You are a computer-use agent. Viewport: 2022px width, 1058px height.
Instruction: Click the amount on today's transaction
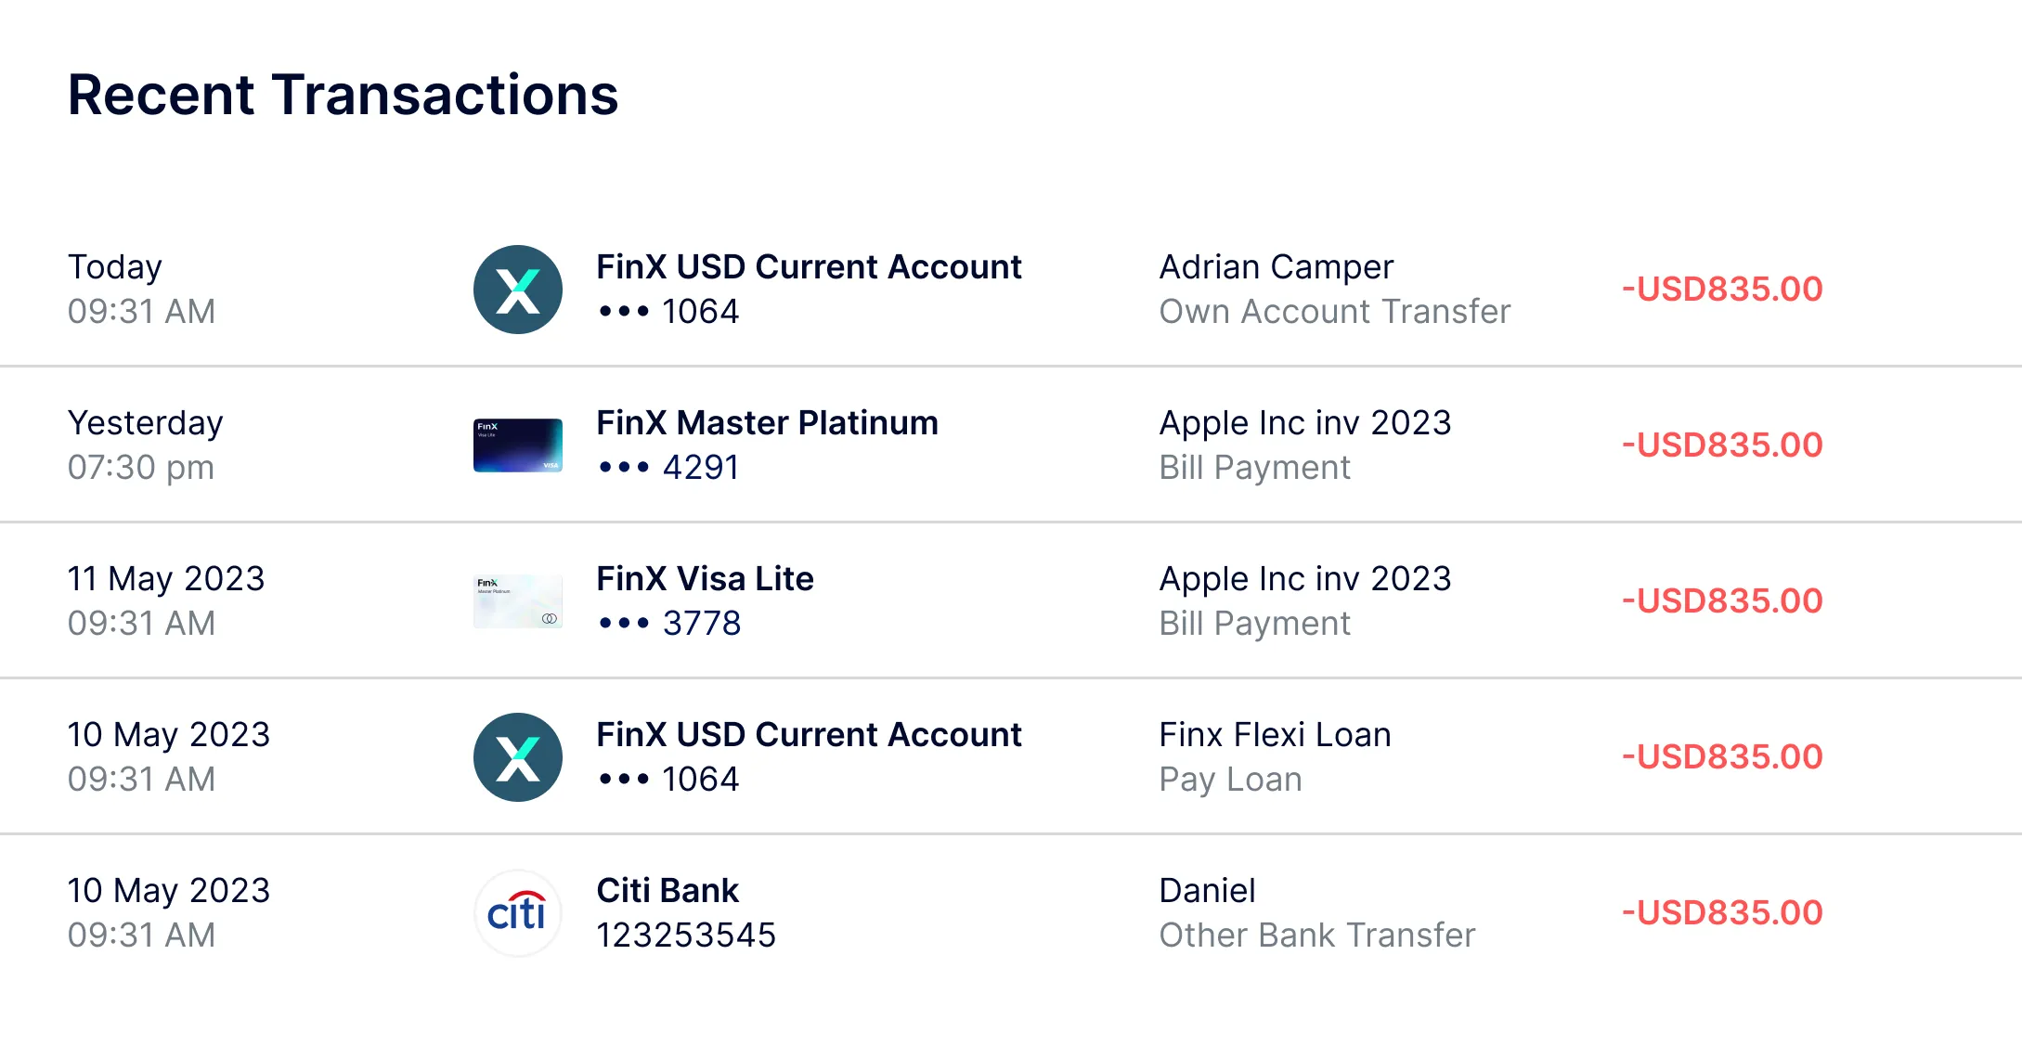pos(1722,290)
